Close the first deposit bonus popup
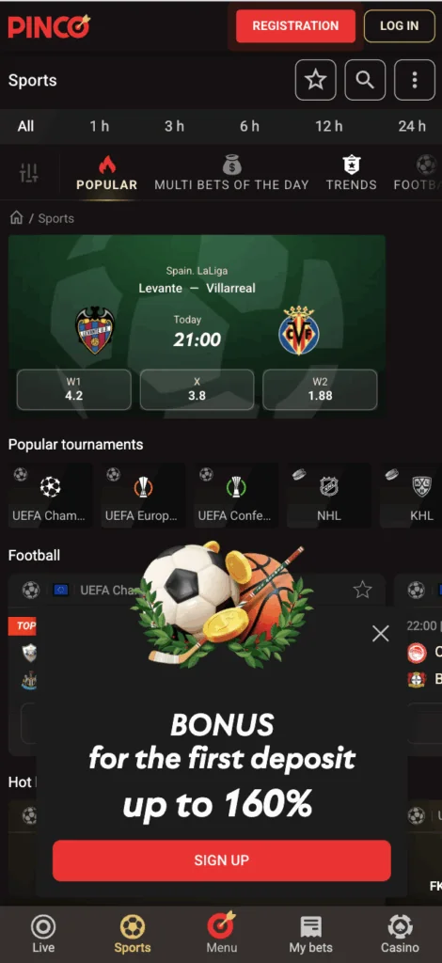Image resolution: width=442 pixels, height=963 pixels. coord(381,633)
